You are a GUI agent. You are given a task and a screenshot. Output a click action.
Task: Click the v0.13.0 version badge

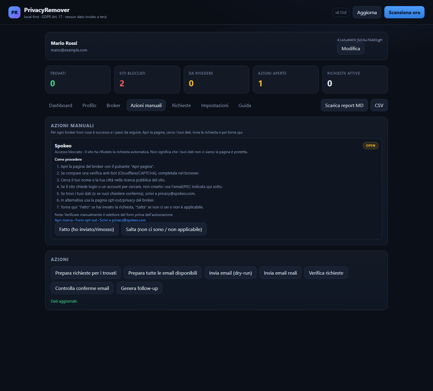pos(341,12)
